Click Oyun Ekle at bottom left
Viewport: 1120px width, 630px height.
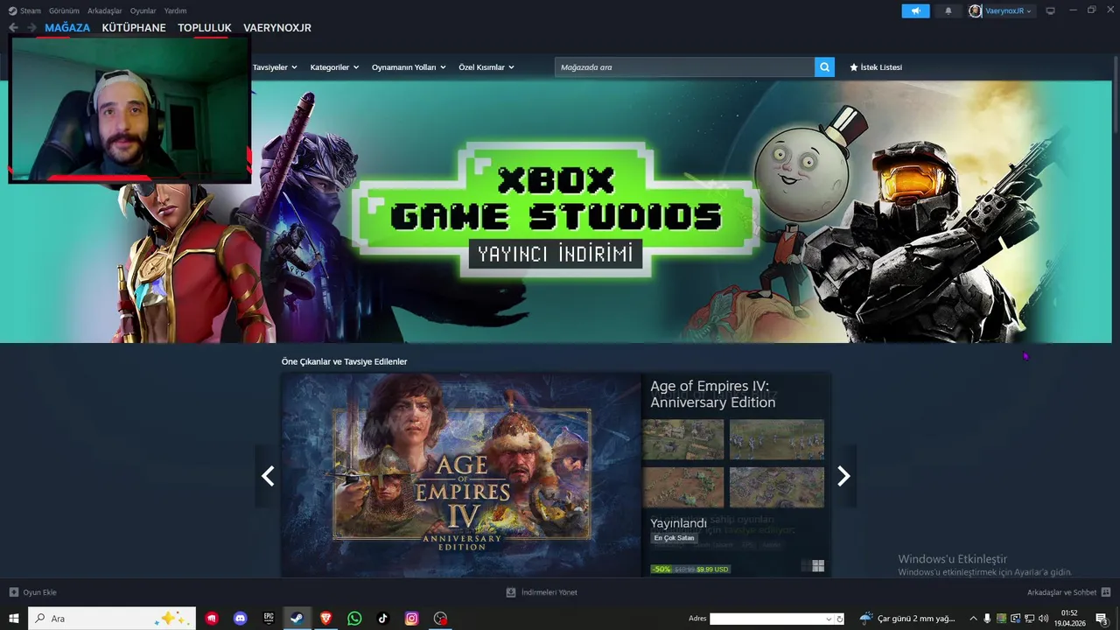(33, 592)
